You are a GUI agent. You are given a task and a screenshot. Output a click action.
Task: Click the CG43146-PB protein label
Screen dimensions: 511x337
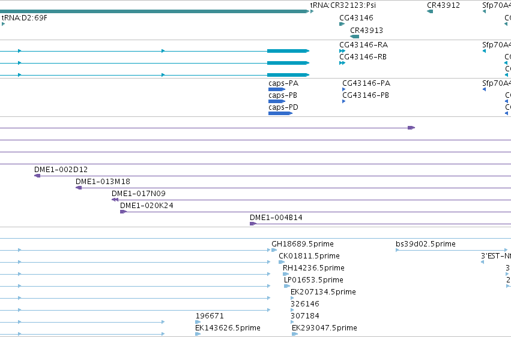(365, 95)
